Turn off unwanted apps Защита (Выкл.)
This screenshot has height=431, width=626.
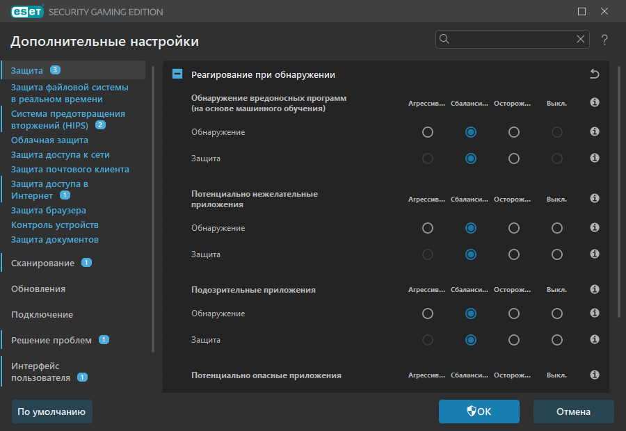tap(557, 254)
